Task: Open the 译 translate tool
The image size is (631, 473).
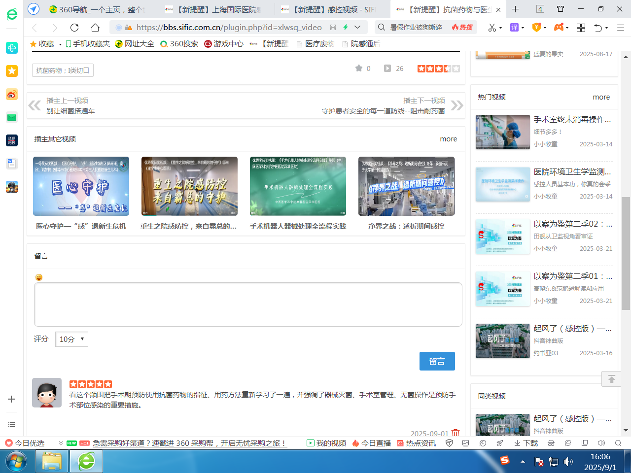Action: (x=516, y=28)
